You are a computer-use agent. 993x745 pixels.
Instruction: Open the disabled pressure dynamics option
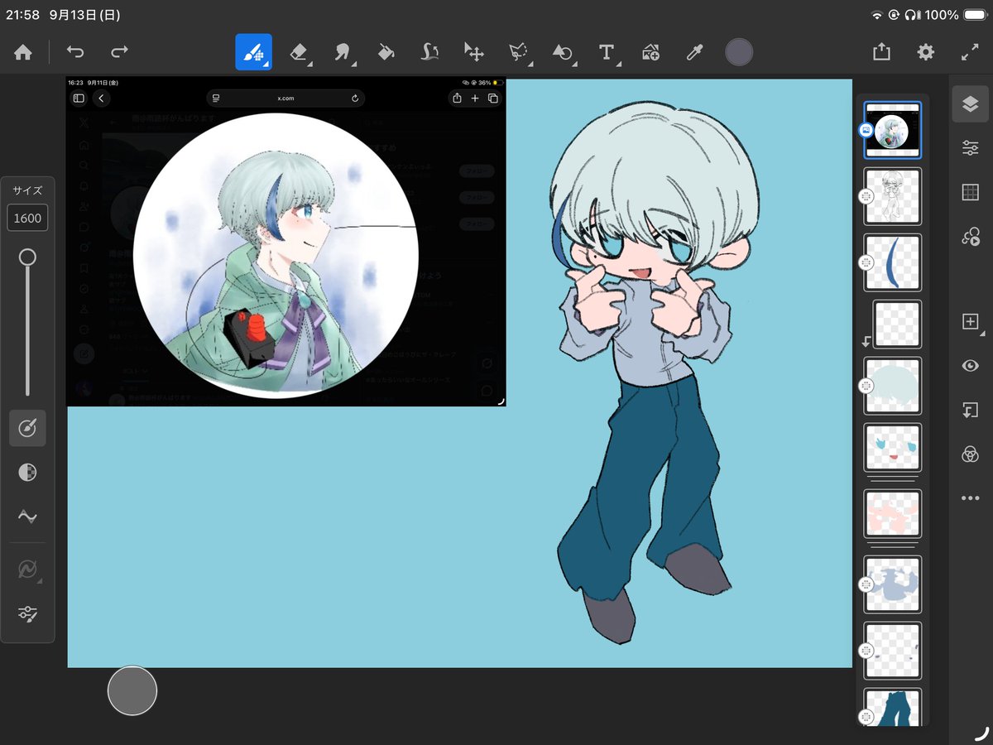pyautogui.click(x=27, y=570)
